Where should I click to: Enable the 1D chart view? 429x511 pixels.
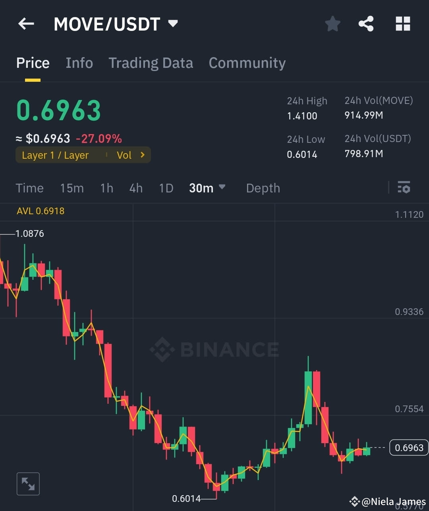tap(166, 188)
